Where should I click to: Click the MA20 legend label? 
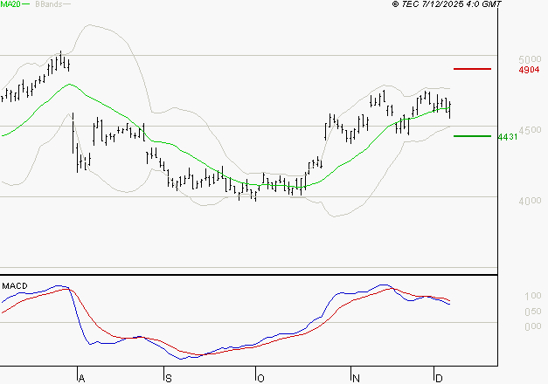coord(10,4)
